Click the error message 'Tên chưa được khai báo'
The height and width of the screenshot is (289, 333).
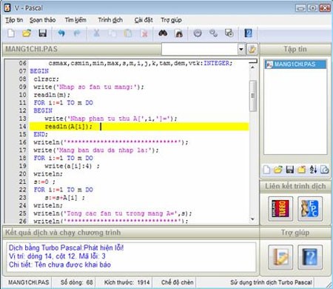click(x=73, y=265)
